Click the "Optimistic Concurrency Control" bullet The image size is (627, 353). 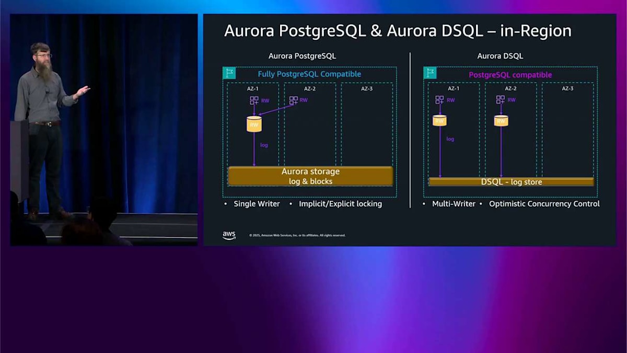tap(544, 204)
